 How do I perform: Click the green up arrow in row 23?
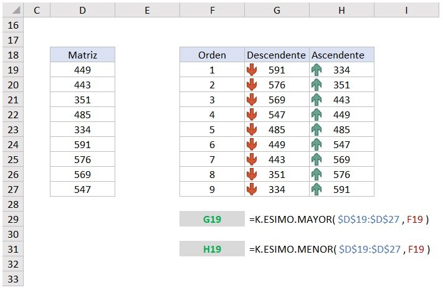[317, 129]
